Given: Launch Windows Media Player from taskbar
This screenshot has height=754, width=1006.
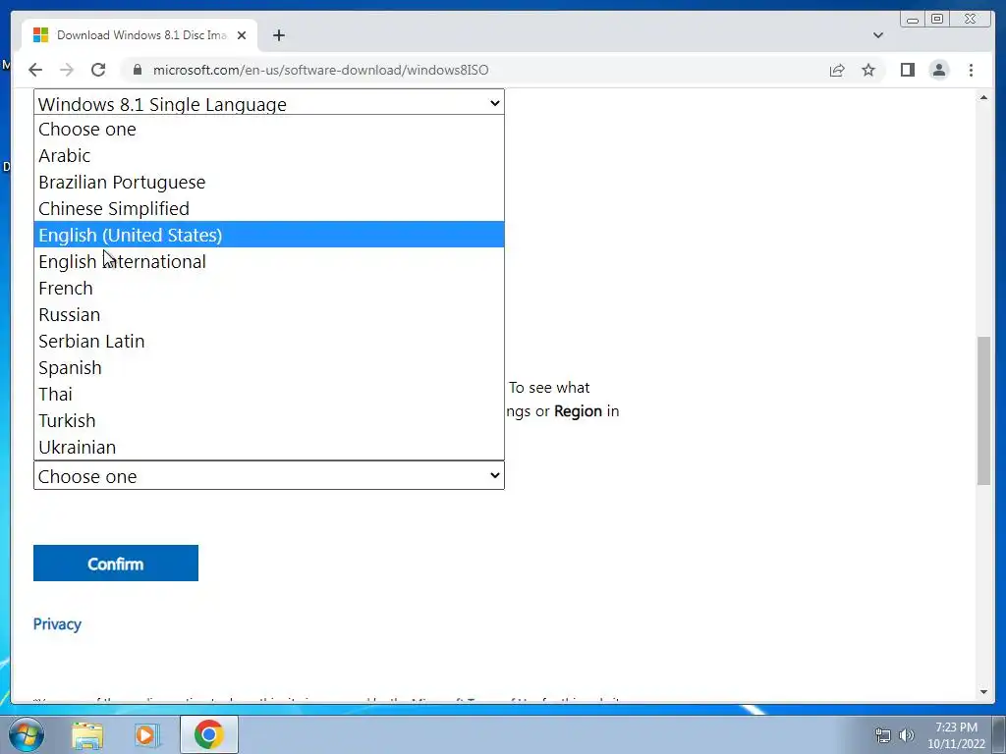Looking at the screenshot, I should tap(146, 734).
